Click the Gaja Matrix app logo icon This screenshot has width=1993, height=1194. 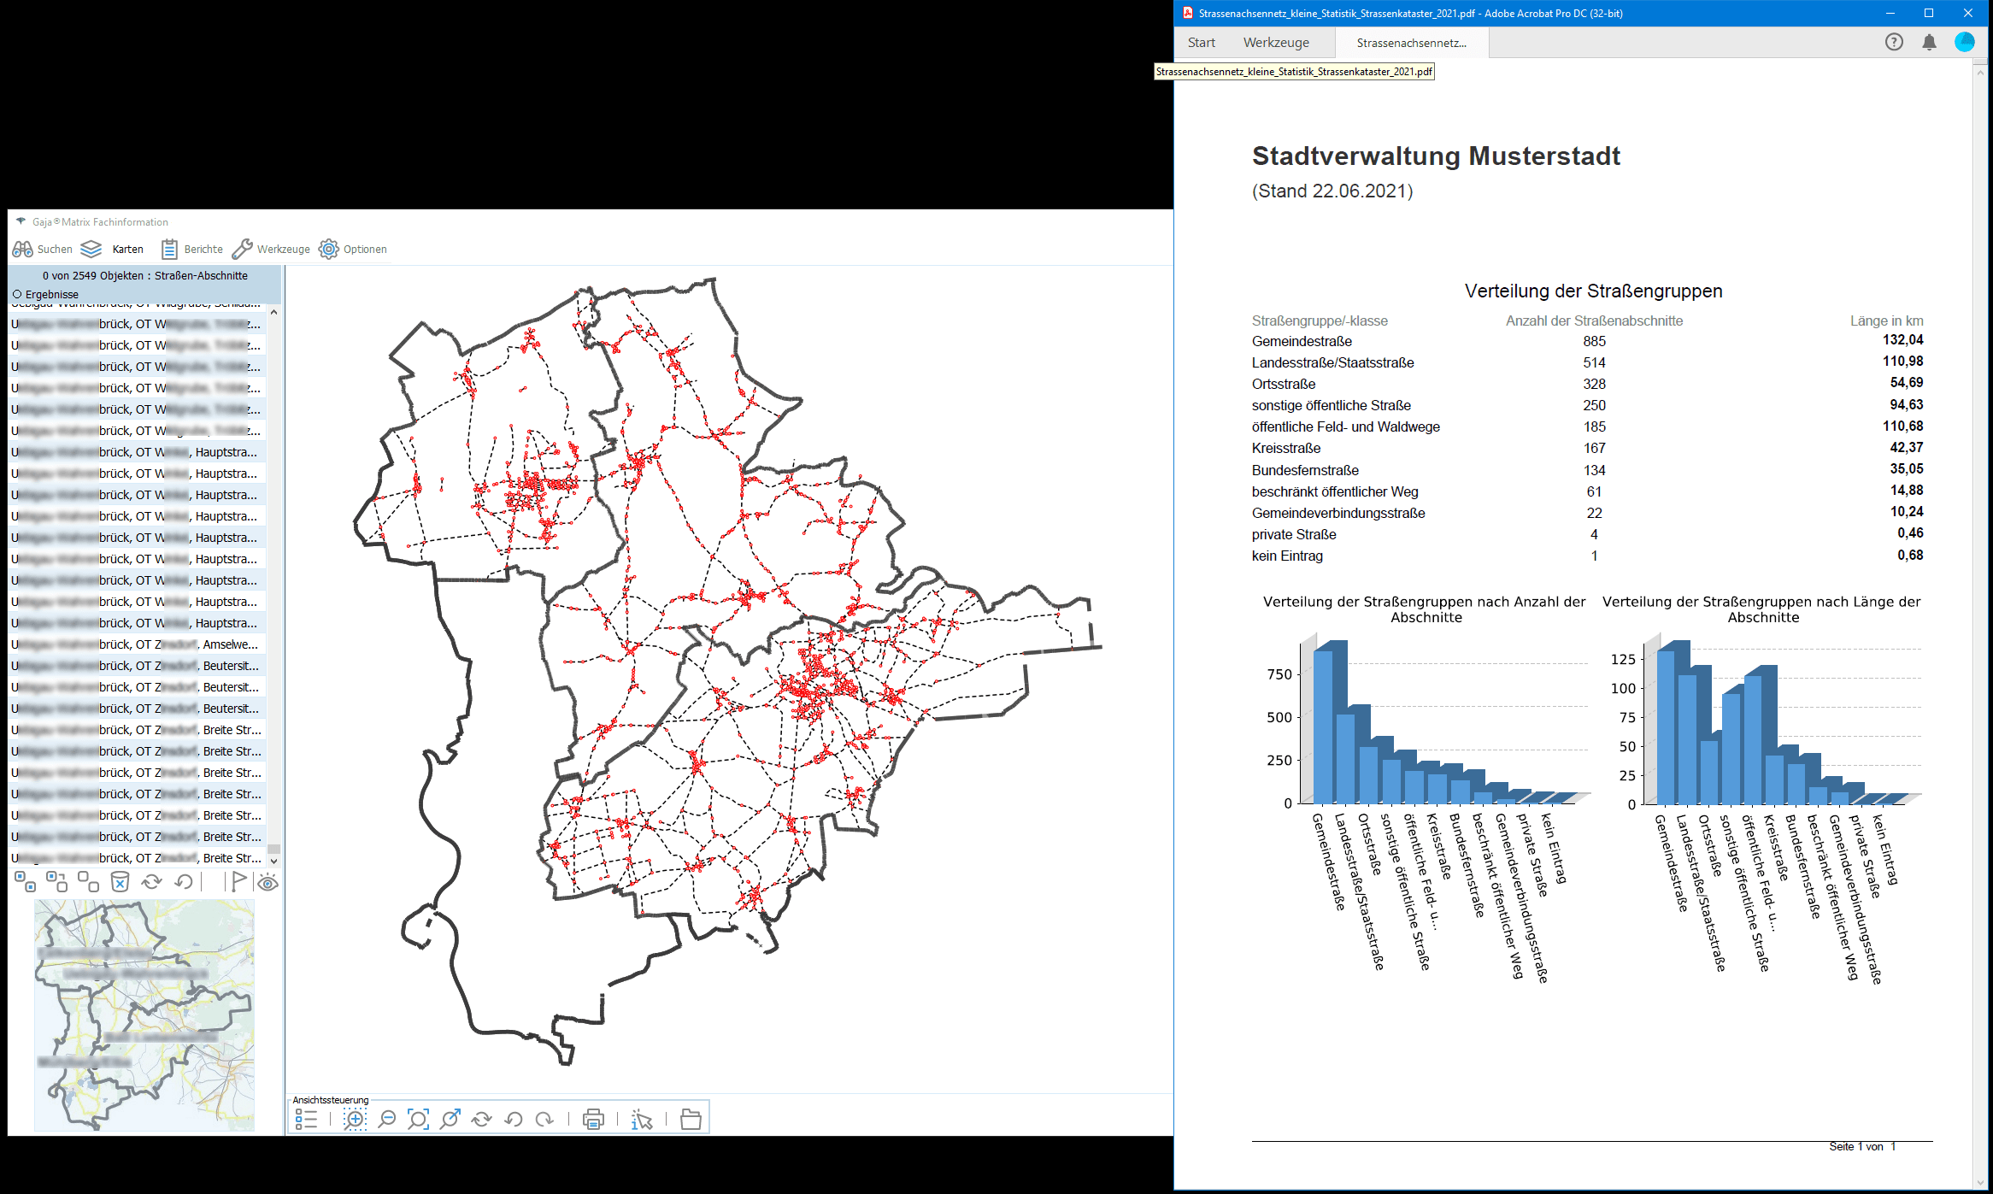(x=21, y=221)
